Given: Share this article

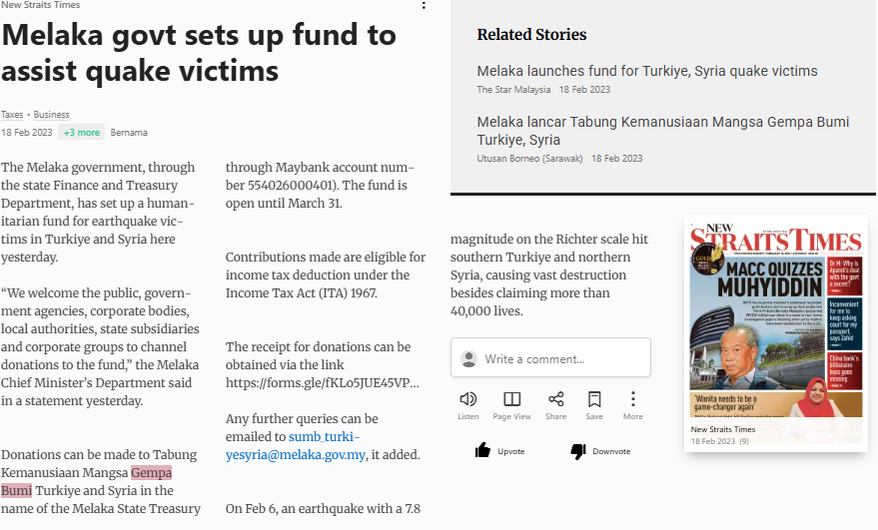Looking at the screenshot, I should click(555, 399).
